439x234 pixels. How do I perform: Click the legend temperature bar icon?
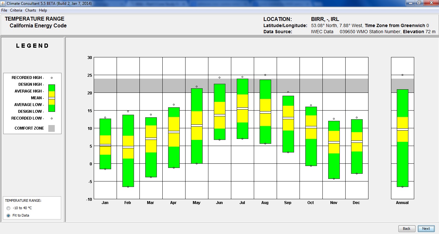coord(52,98)
